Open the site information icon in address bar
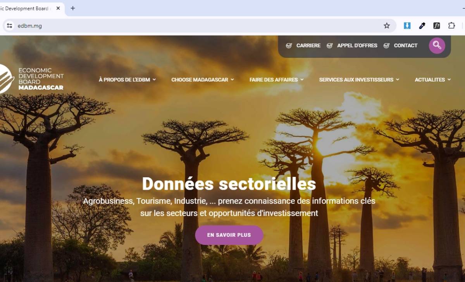The height and width of the screenshot is (282, 465). click(10, 26)
